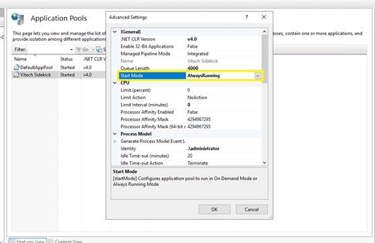Image resolution: width=375 pixels, height=243 pixels.
Task: Open the Filter dropdown arrow
Action: click(x=71, y=50)
